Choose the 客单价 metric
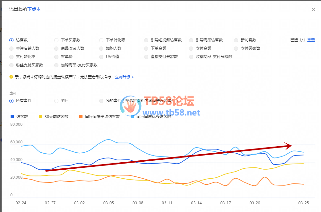The height and width of the screenshot is (212, 321). (x=56, y=57)
